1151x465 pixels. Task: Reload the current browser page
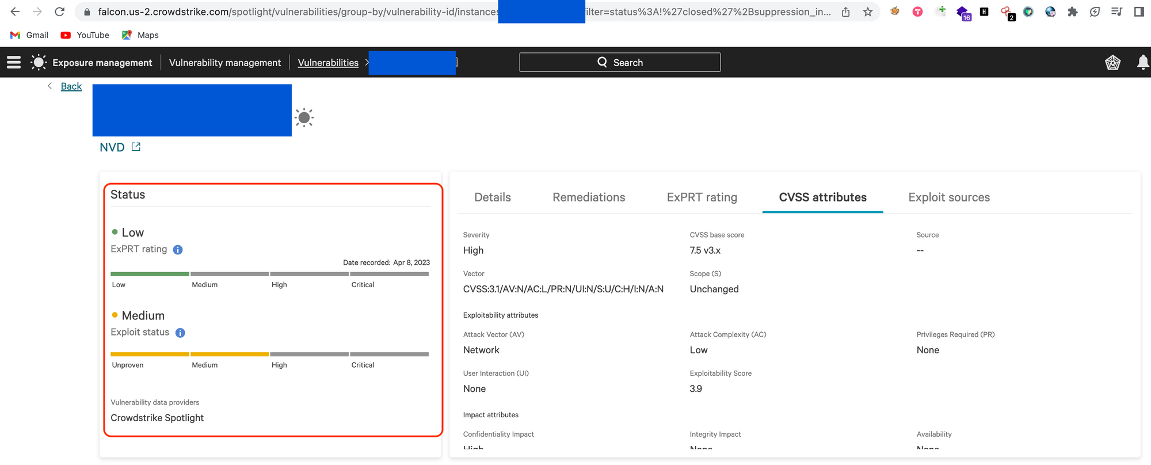59,12
